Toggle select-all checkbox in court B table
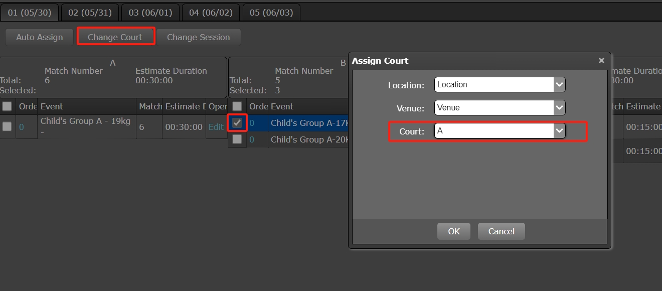The image size is (662, 291). tap(237, 106)
